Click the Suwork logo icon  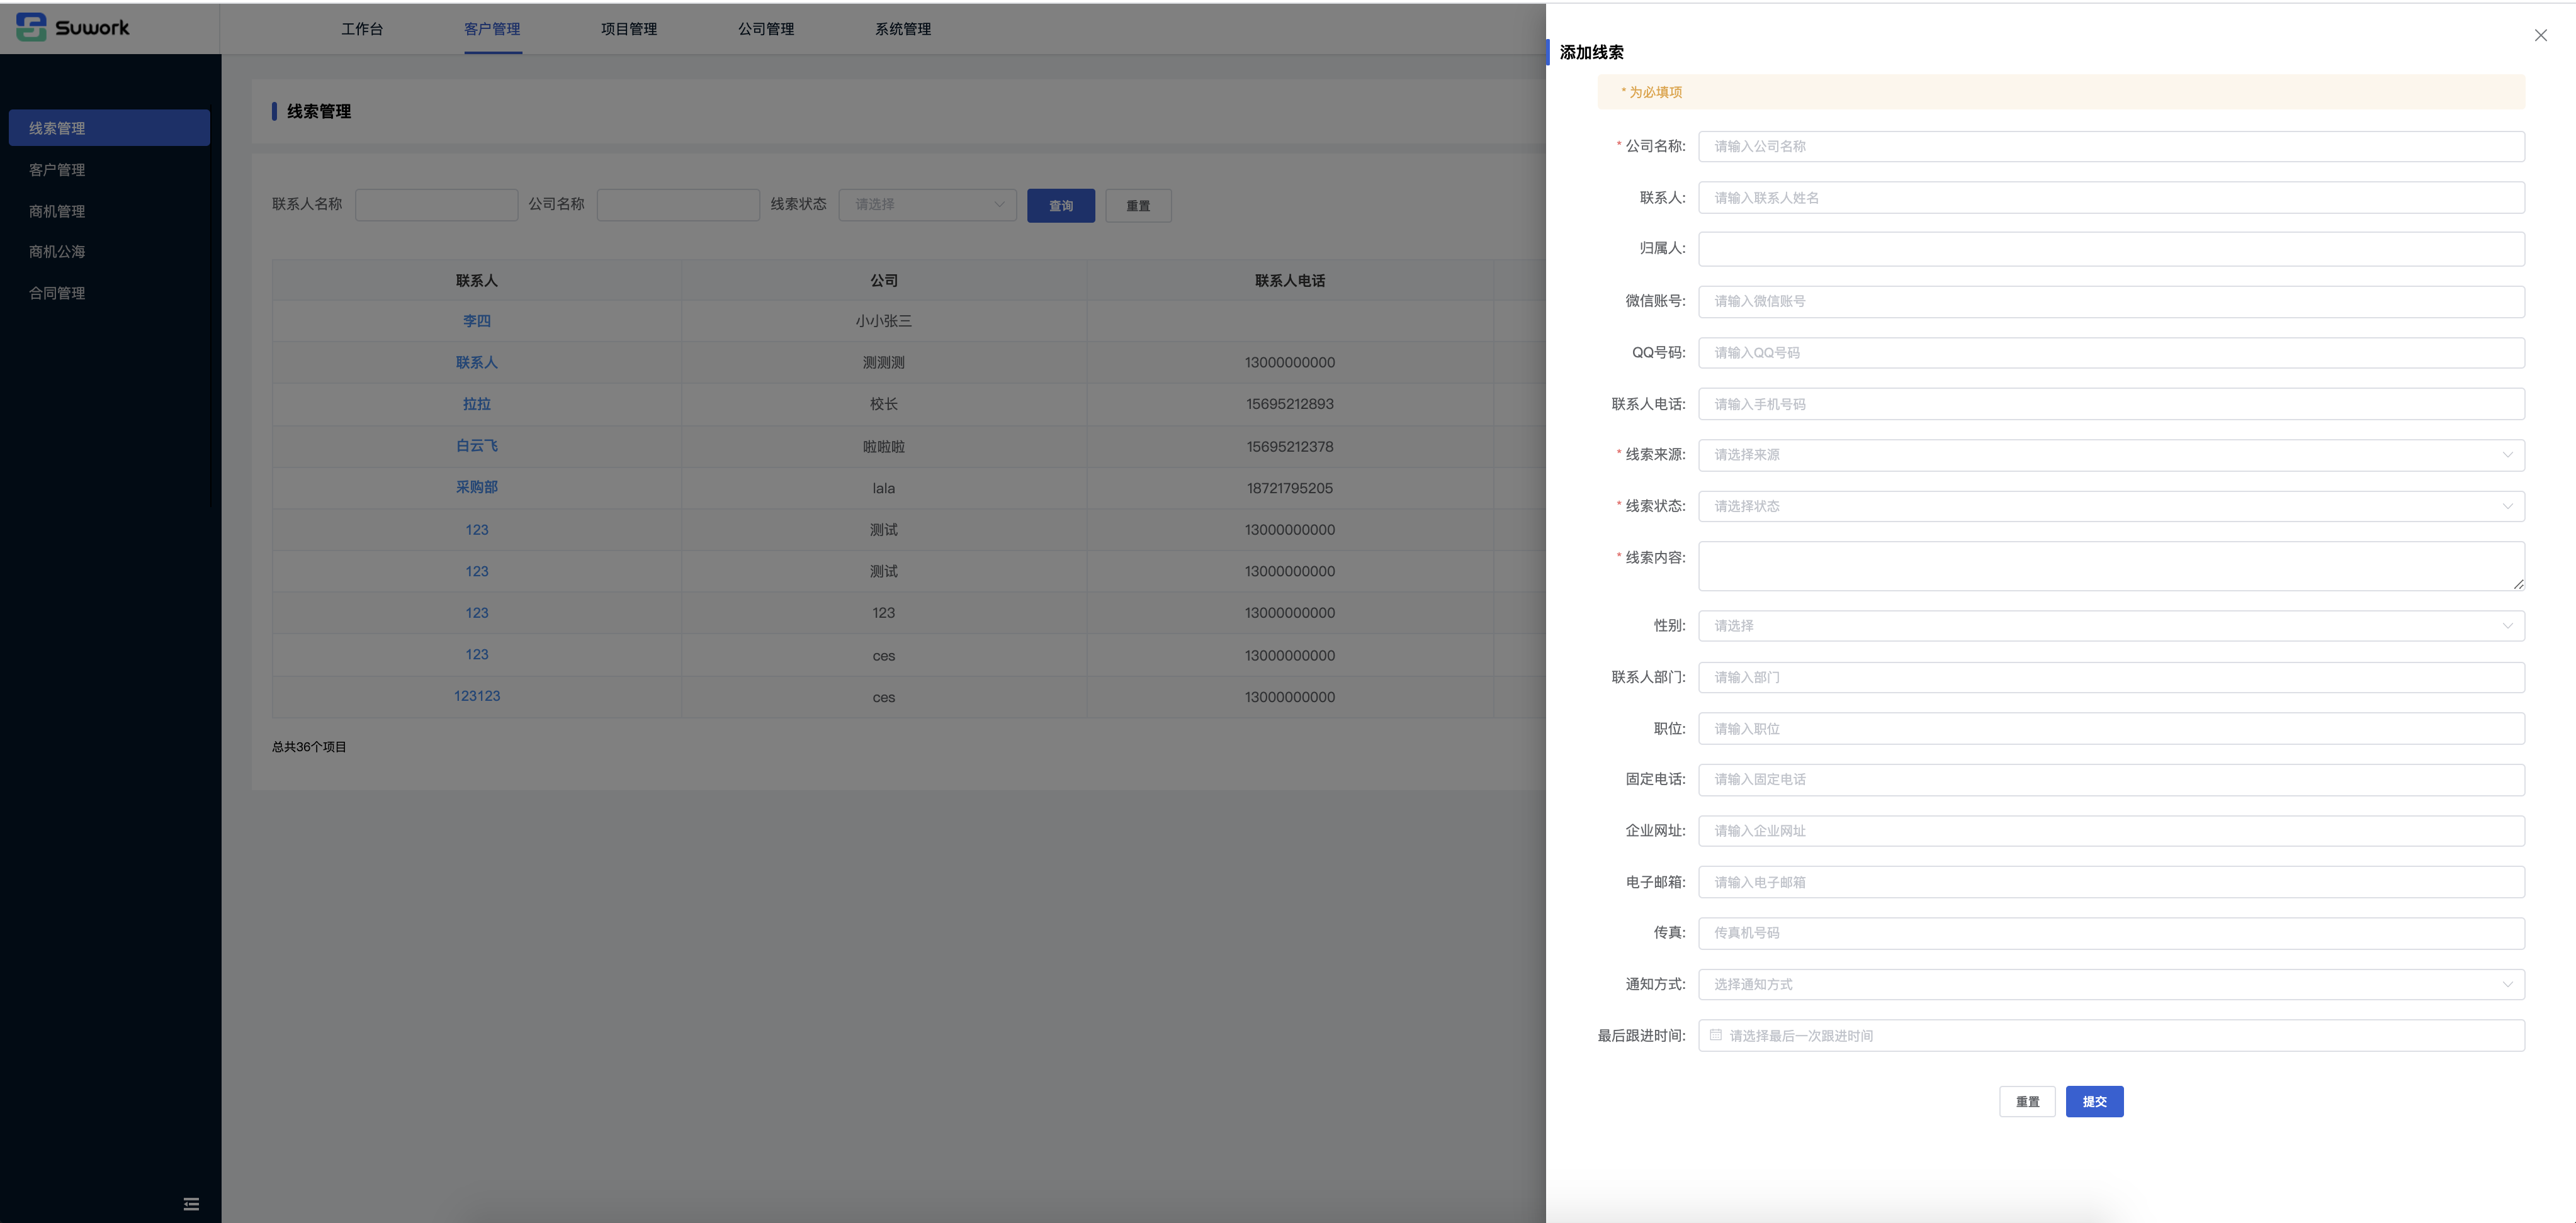[x=31, y=27]
